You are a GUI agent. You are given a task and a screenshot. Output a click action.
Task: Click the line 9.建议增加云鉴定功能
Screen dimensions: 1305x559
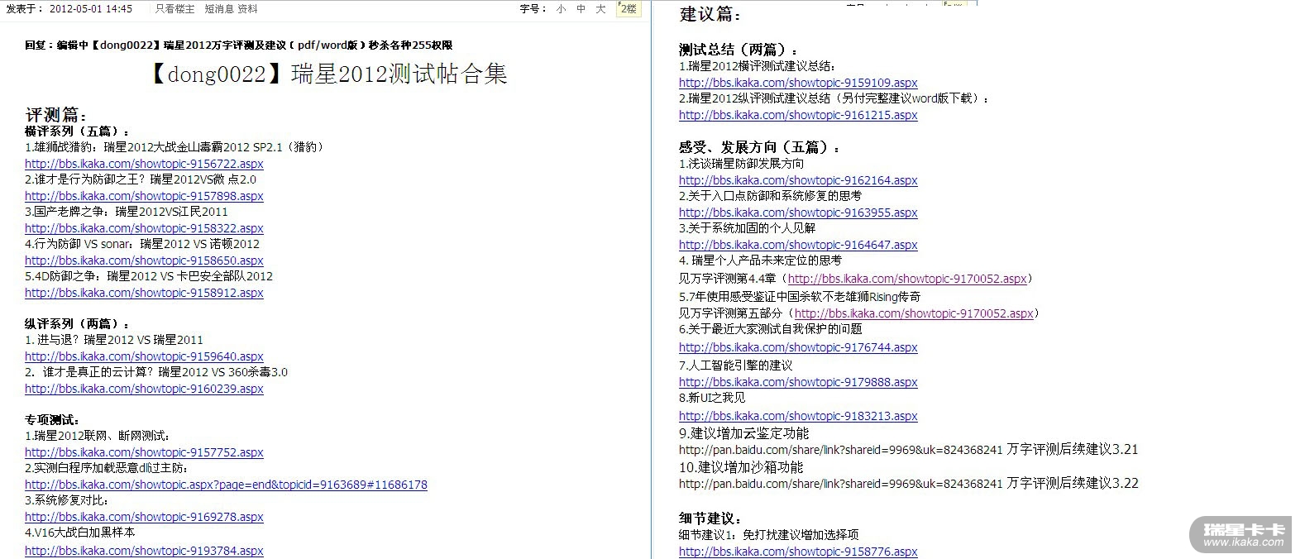point(744,433)
